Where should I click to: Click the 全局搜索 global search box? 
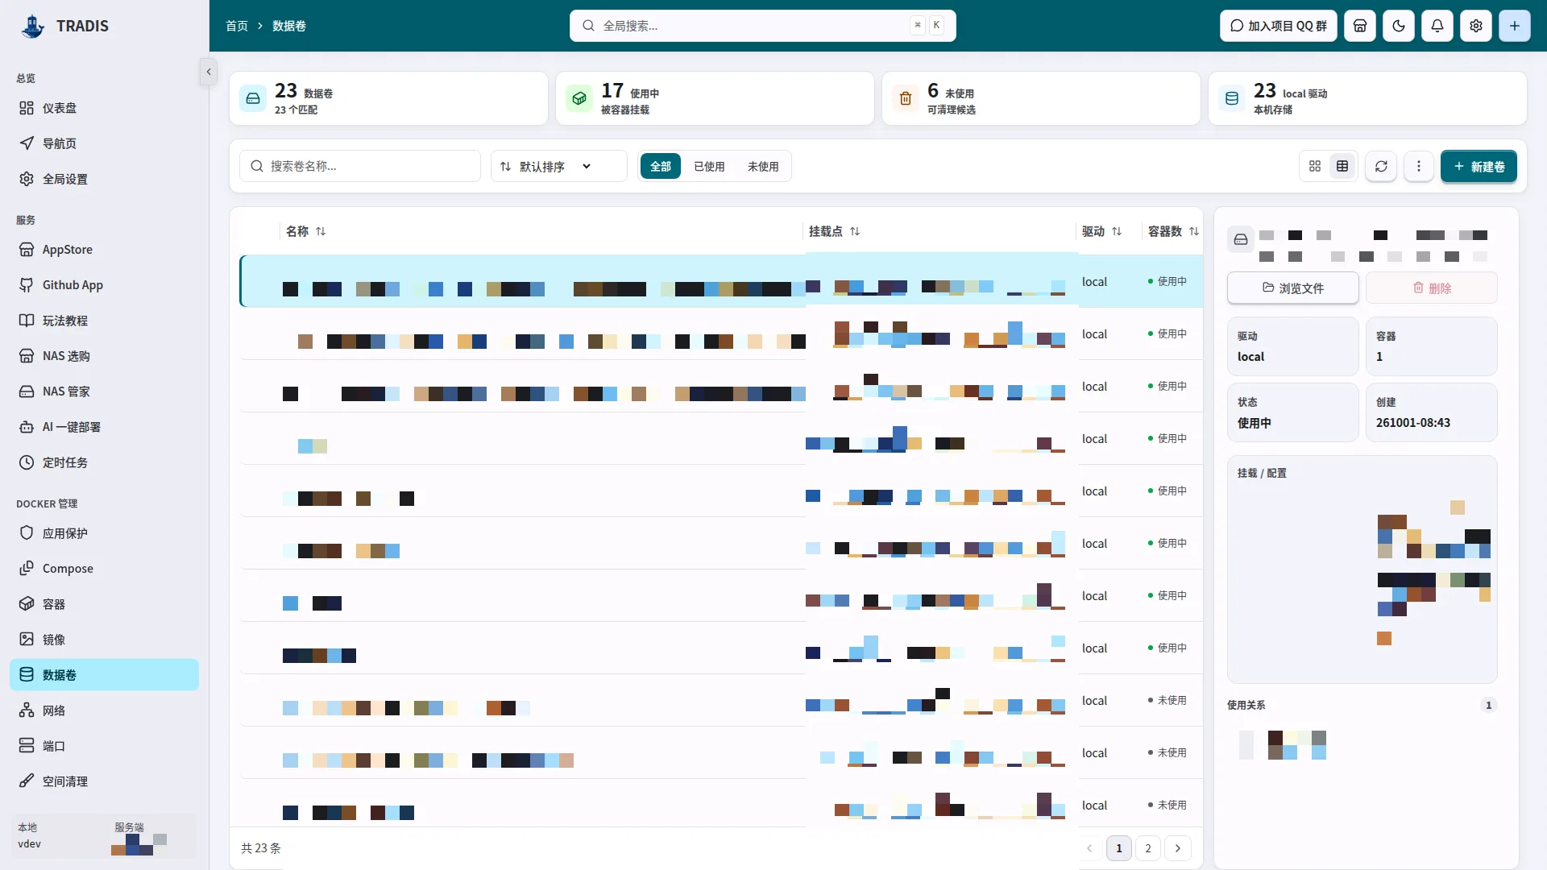coord(762,26)
